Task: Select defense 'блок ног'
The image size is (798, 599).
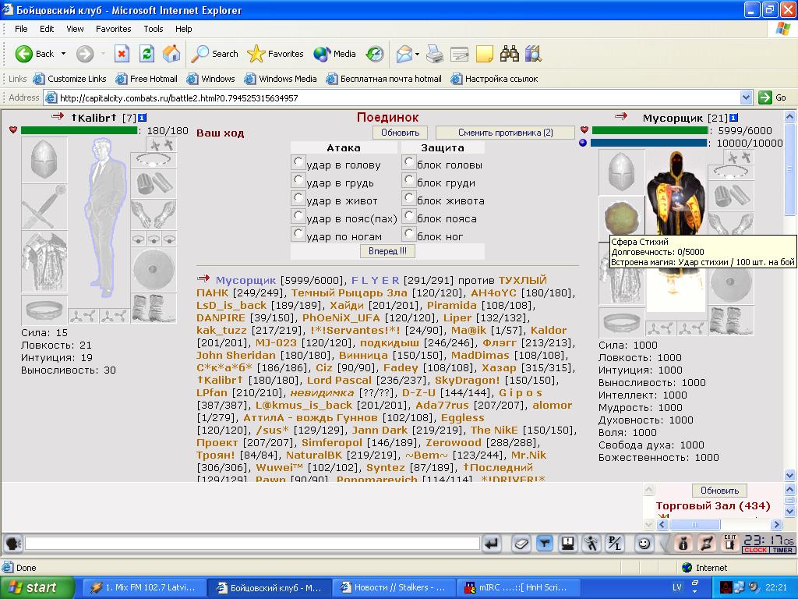Action: [x=408, y=234]
